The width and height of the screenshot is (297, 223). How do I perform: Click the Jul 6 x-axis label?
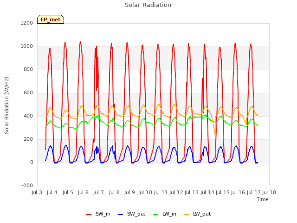coord(83,192)
